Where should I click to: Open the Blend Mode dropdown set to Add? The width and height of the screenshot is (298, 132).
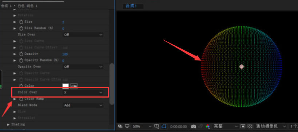83,105
